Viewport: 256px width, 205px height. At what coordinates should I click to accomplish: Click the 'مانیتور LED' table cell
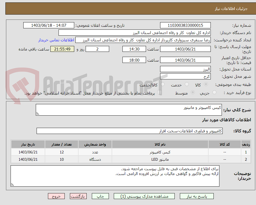click(x=160, y=159)
